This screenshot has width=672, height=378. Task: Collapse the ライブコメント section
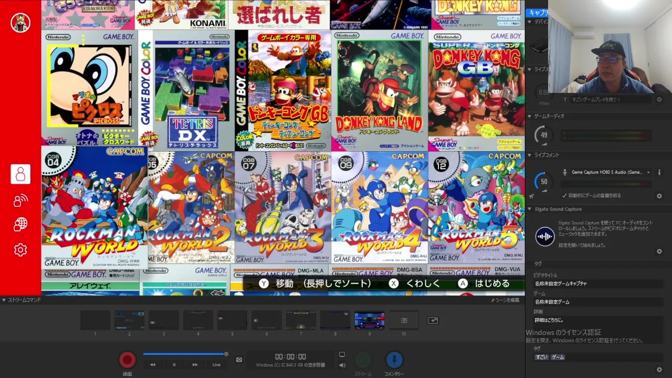[530, 155]
